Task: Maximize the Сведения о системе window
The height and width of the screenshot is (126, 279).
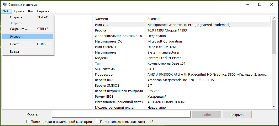Action: (x=259, y=5)
